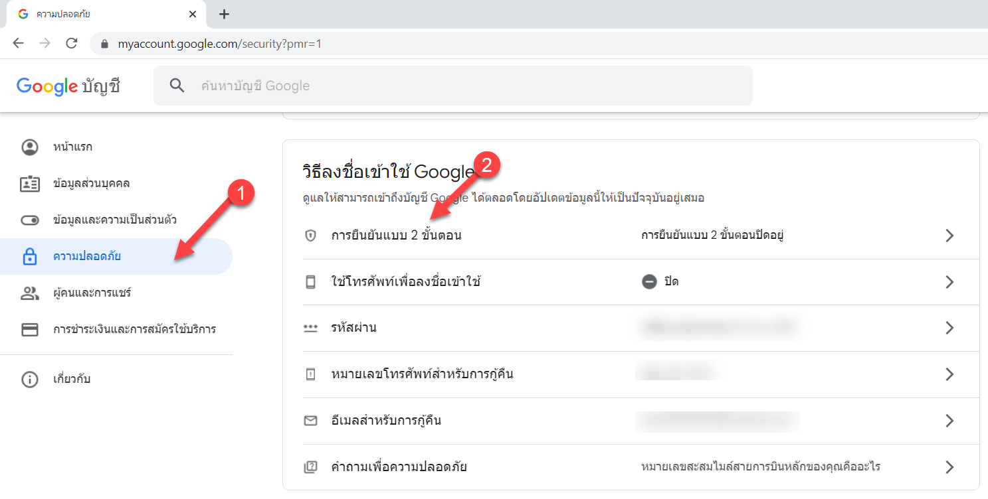
Task: Click the chevron in the อีเมลสำหรับการกู้คืน row
Action: [x=949, y=421]
